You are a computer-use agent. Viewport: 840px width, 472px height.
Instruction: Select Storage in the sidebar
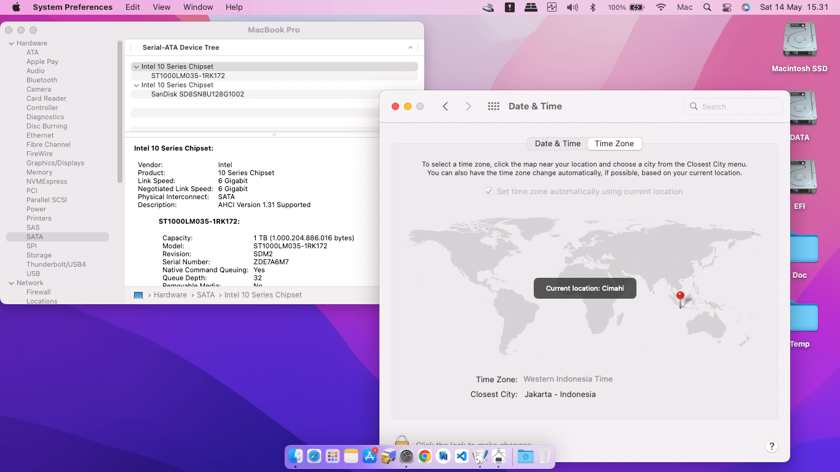click(39, 255)
